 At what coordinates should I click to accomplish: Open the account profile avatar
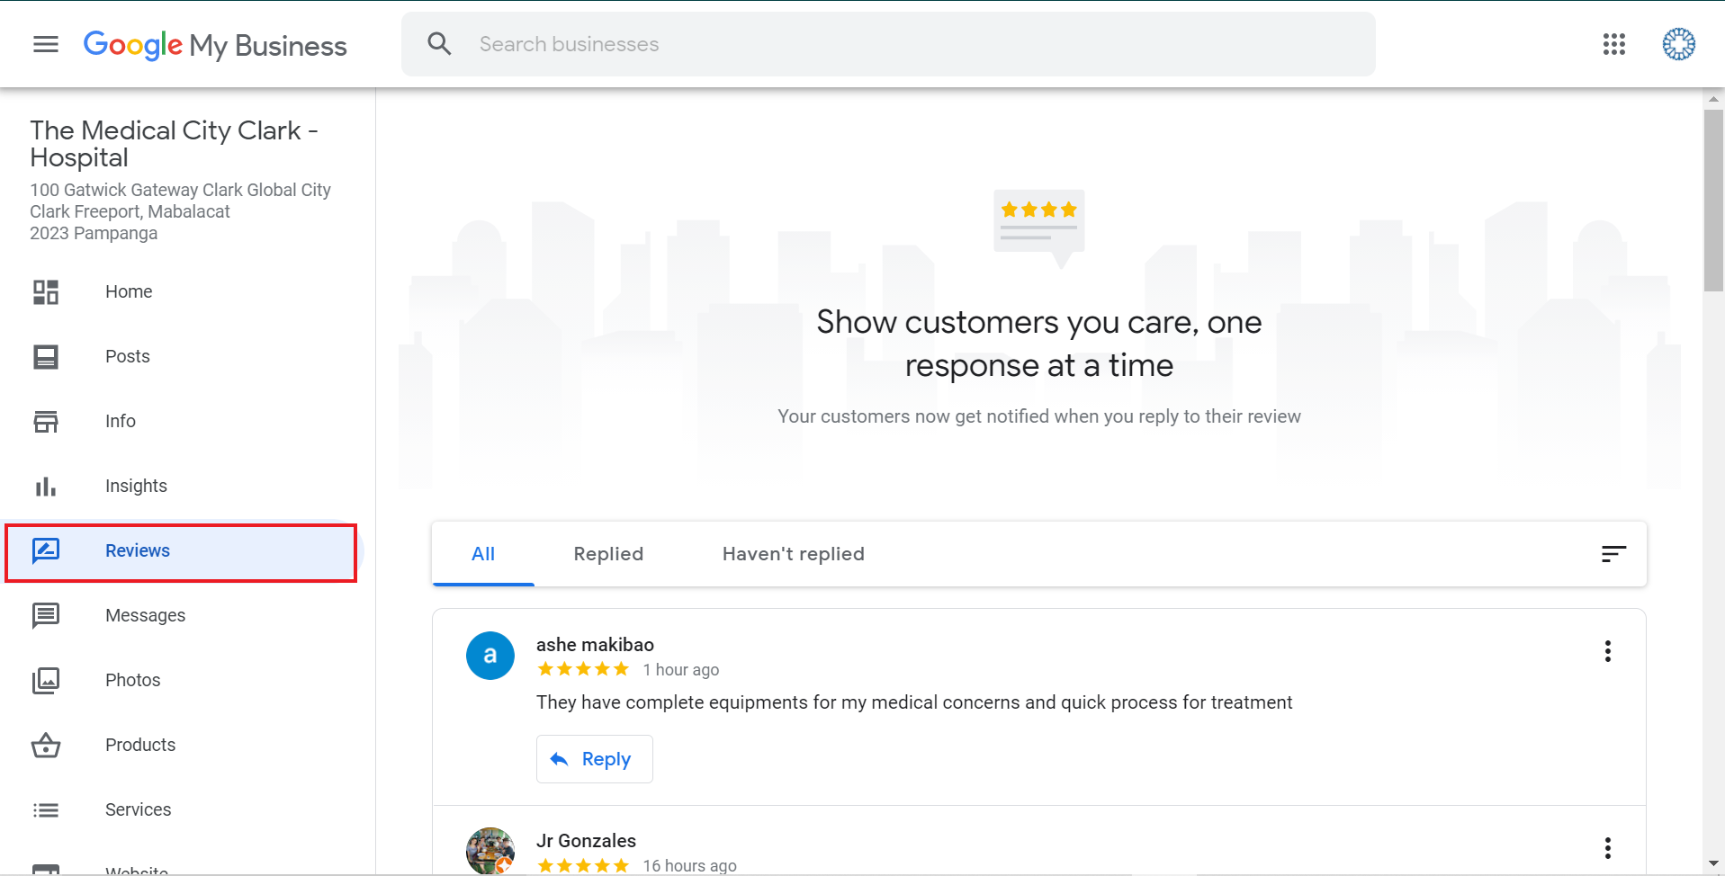(1678, 44)
